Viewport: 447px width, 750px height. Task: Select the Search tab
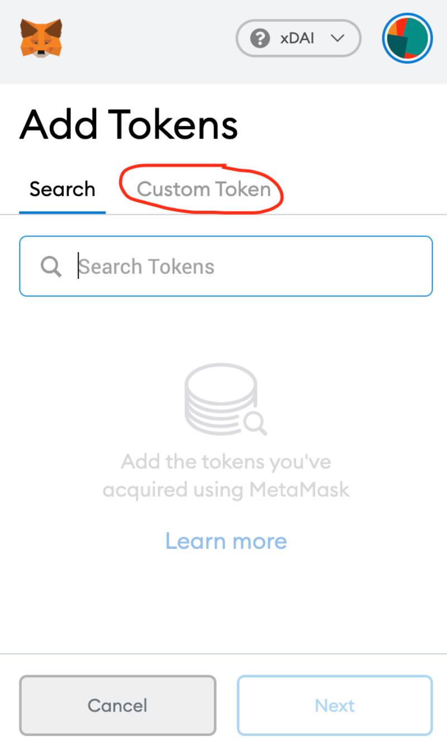[62, 189]
